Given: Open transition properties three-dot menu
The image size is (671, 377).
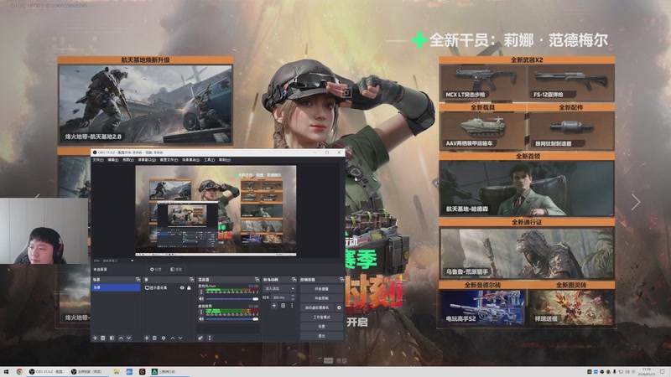Looking at the screenshot, I should click(292, 306).
